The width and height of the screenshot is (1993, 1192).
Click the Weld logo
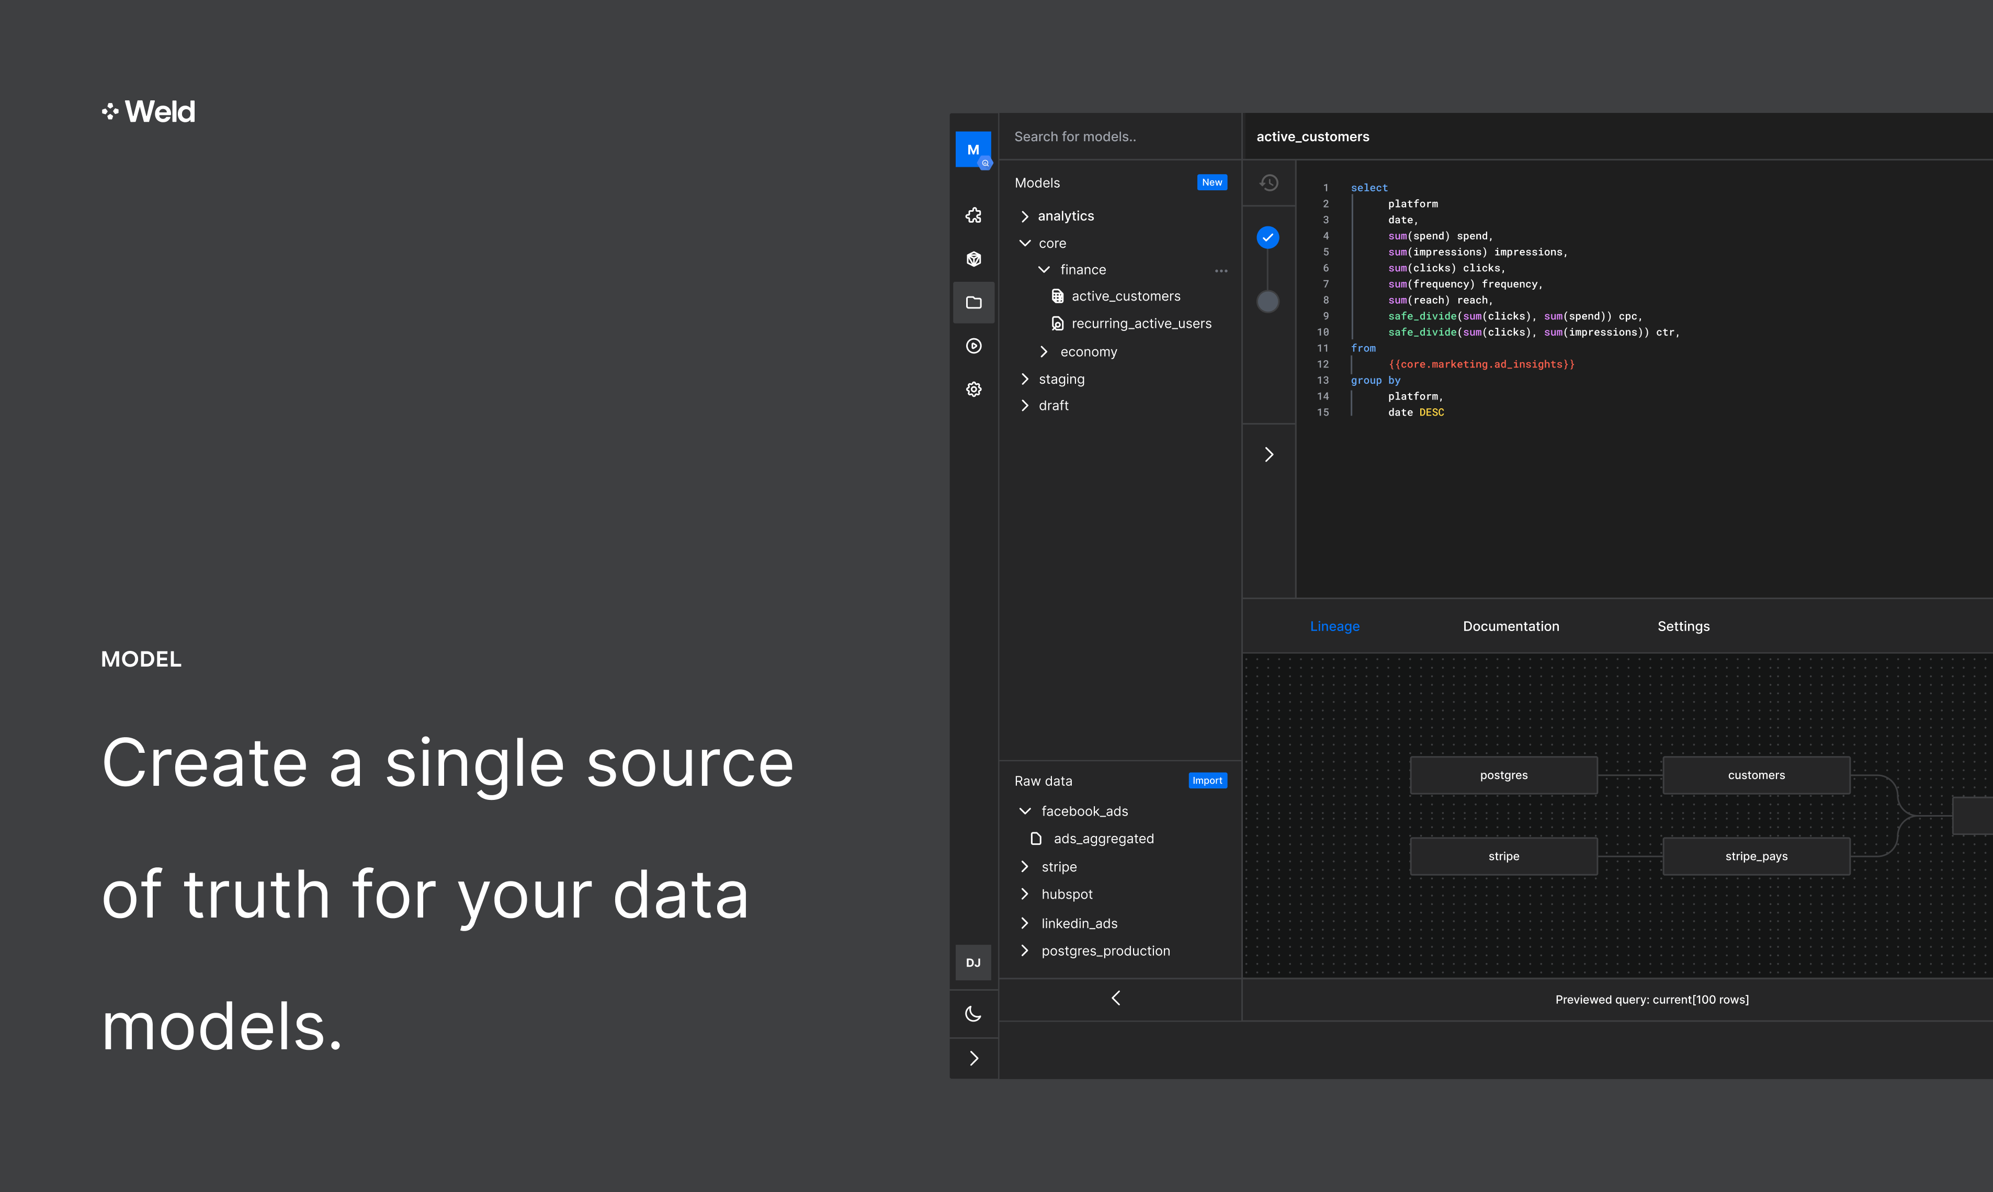(x=148, y=112)
